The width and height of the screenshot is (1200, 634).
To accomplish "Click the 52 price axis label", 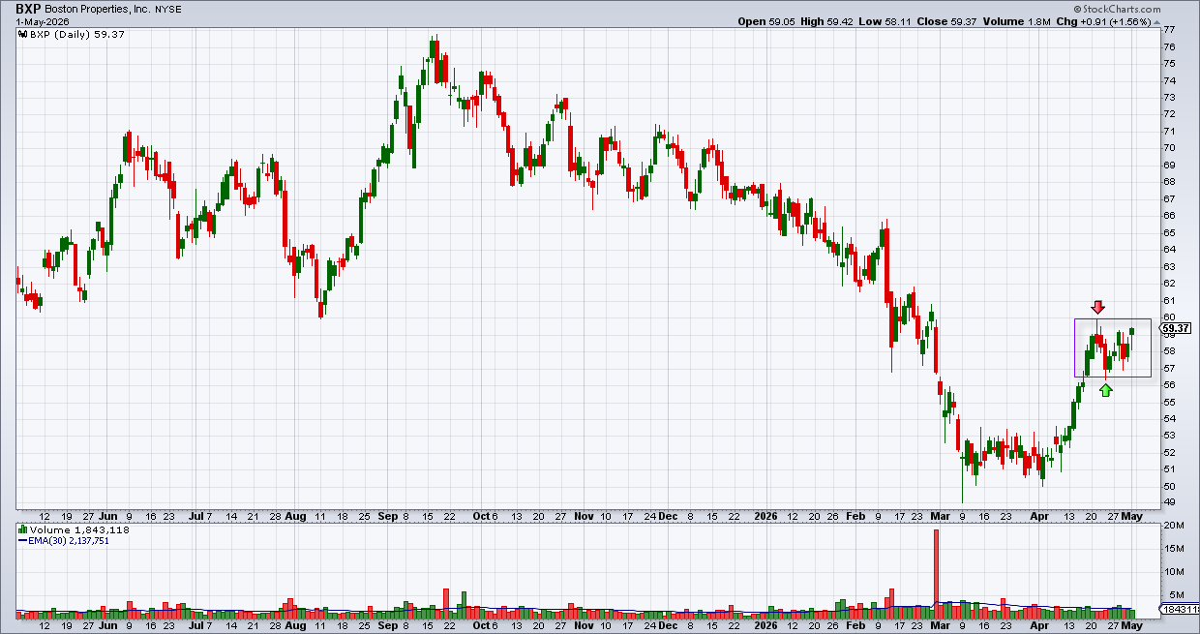I will pos(1169,452).
